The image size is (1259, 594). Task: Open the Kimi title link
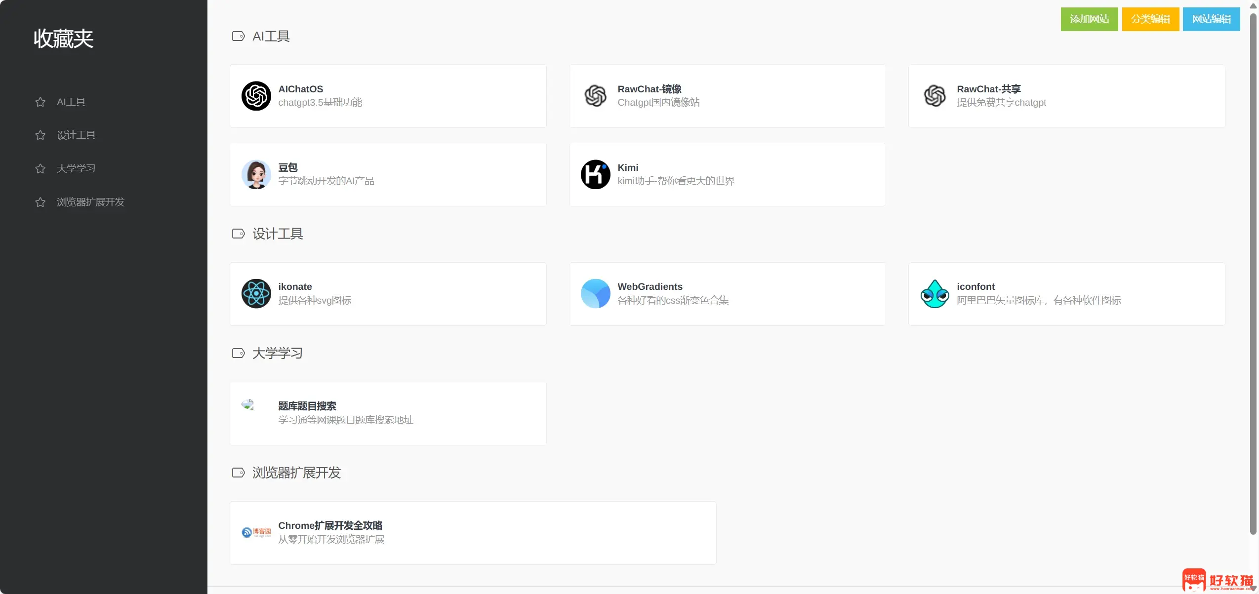point(628,167)
